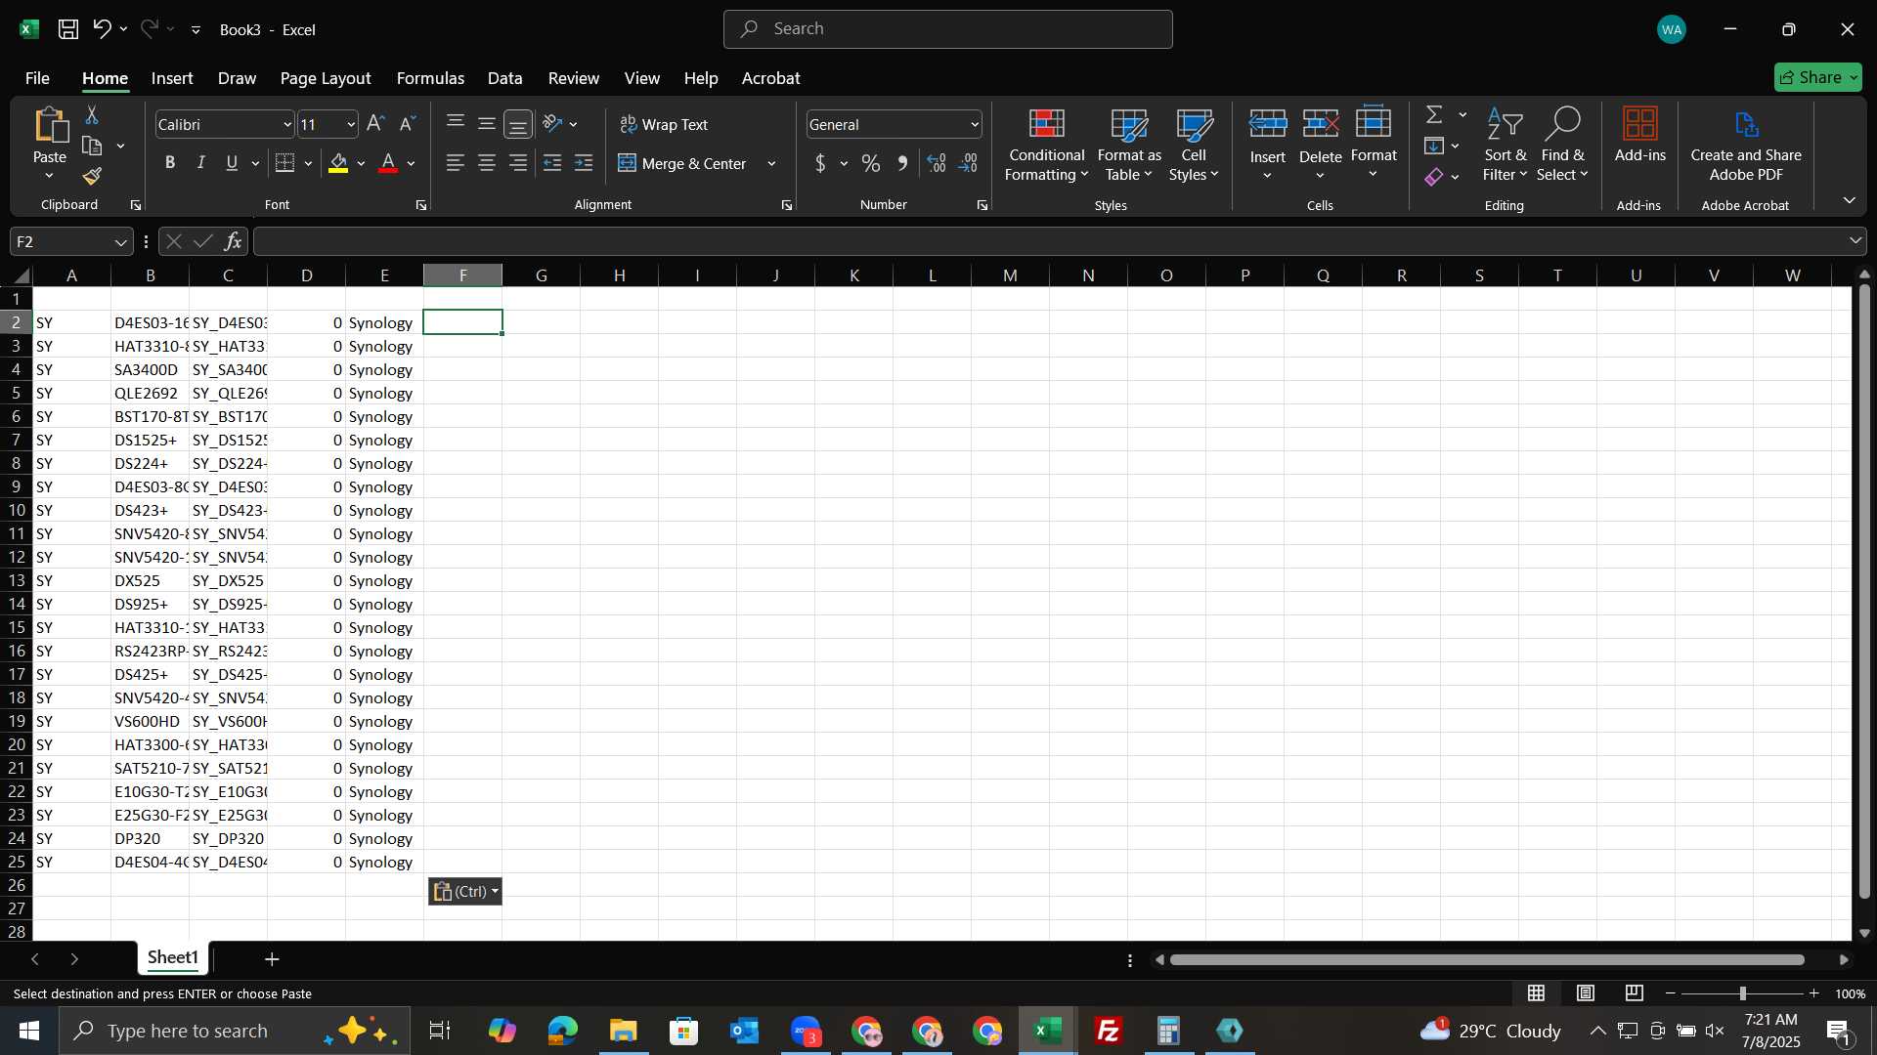Apply the red Font Color swatch
The width and height of the screenshot is (1877, 1055).
tap(388, 163)
